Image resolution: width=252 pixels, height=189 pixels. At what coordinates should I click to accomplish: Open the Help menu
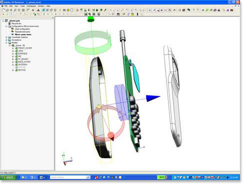48,6
